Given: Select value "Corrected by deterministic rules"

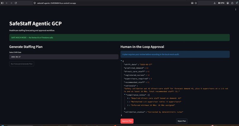Looking at the screenshot, I should (x=165, y=112).
